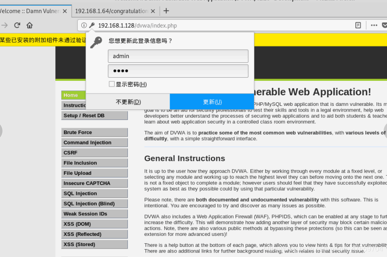Click the Pocket icon at the toolbar edge
Image resolution: width=387 pixels, height=257 pixels.
384,25
